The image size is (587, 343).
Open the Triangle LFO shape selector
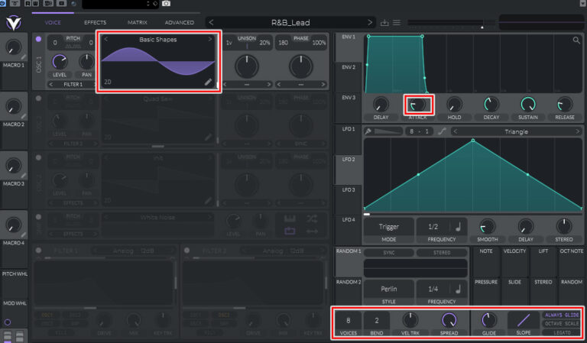point(511,131)
